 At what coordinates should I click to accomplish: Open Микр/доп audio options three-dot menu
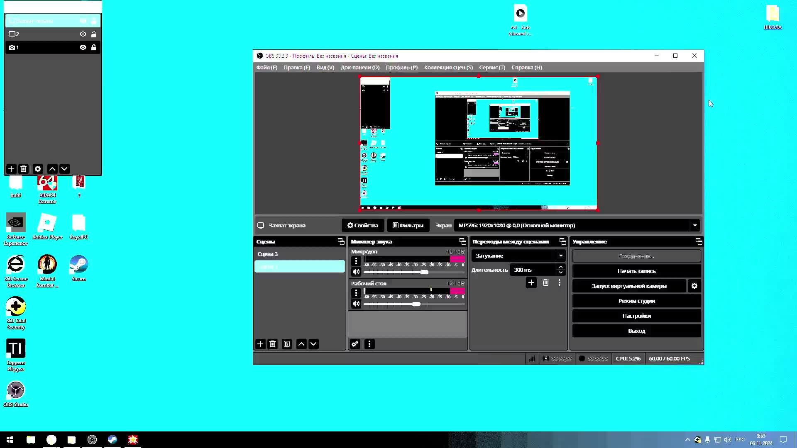[356, 261]
